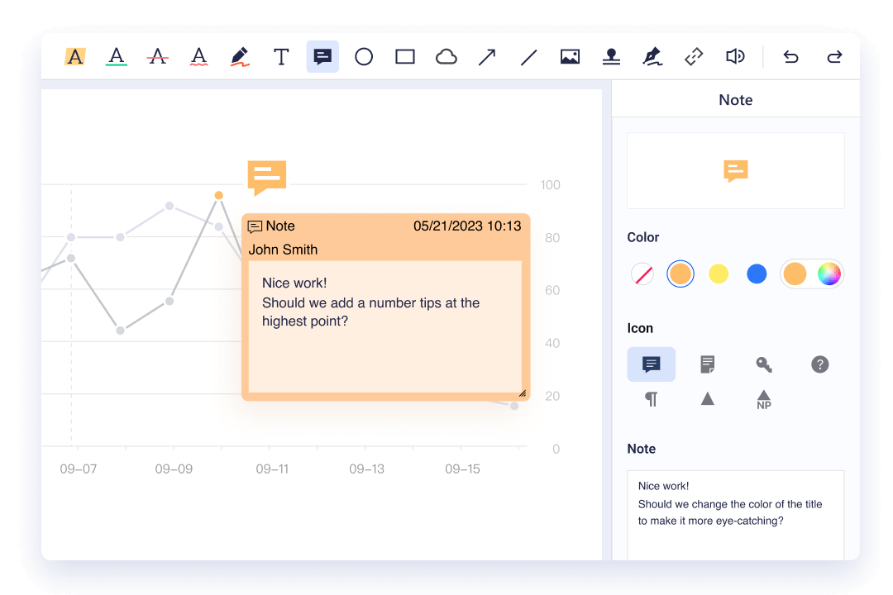Select the squiggly underline tool
Image resolution: width=893 pixels, height=595 pixels.
tap(198, 57)
